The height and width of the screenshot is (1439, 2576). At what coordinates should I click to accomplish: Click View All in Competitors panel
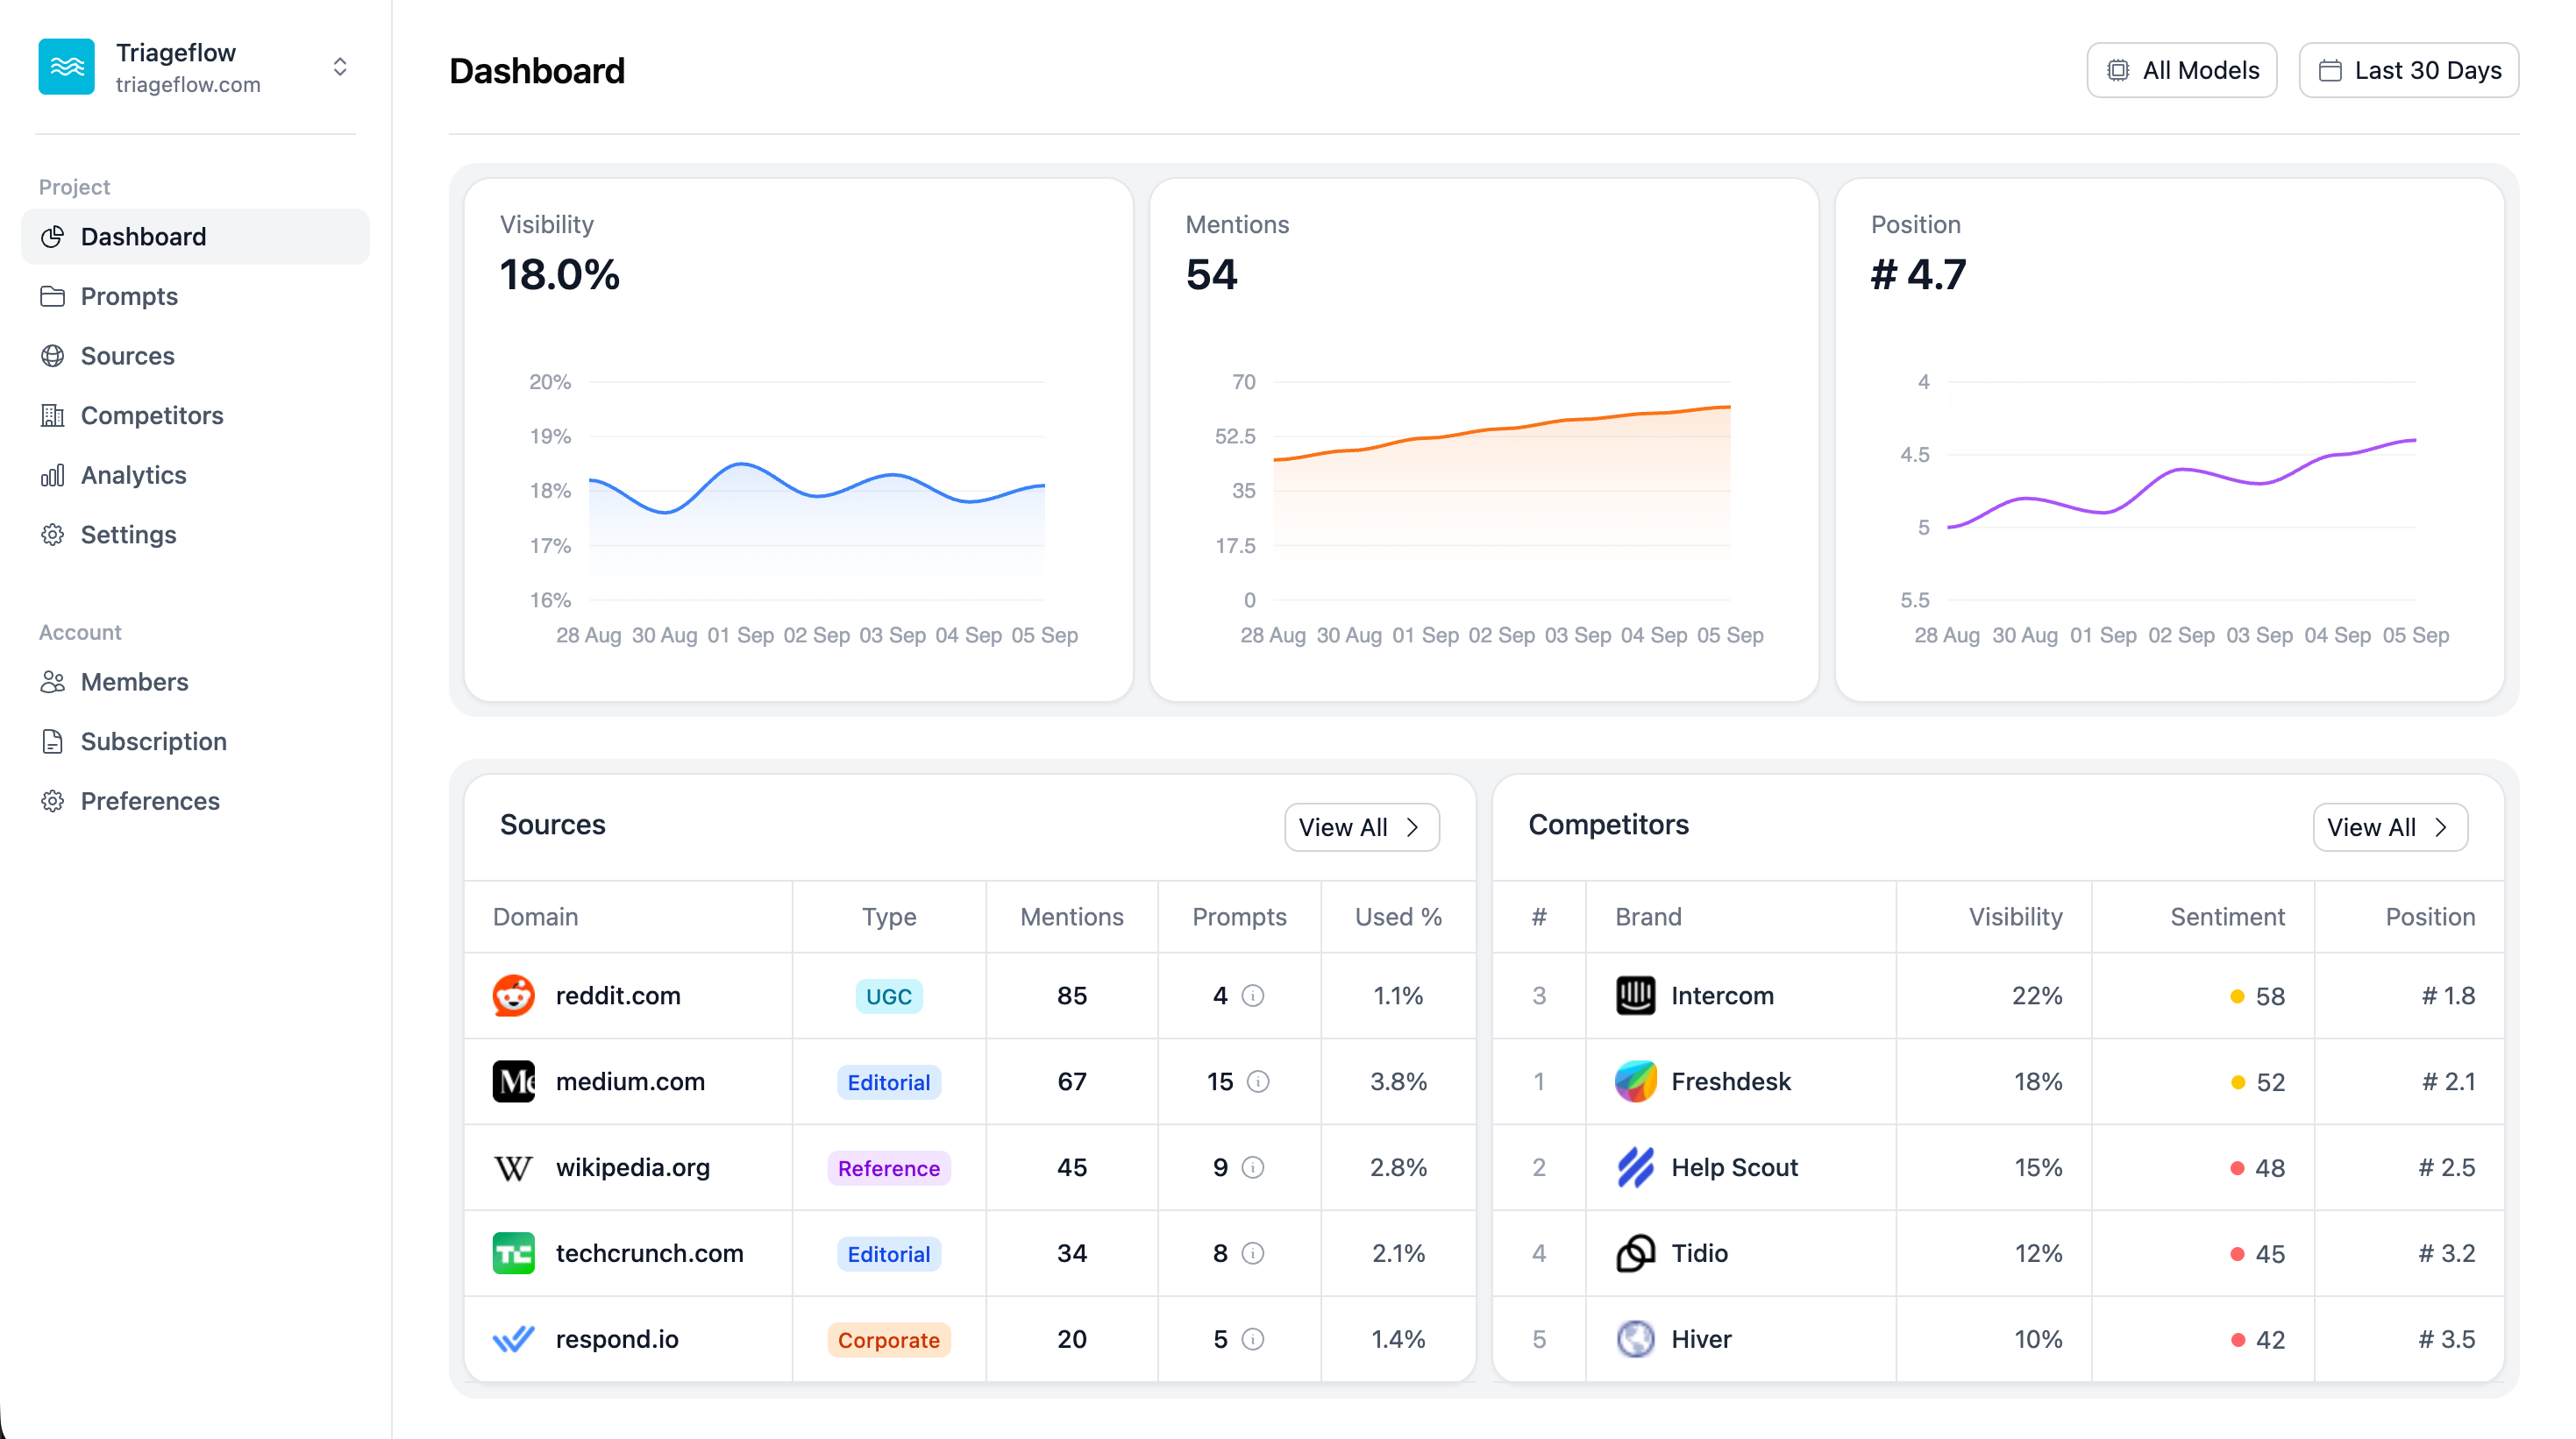[x=2389, y=827]
